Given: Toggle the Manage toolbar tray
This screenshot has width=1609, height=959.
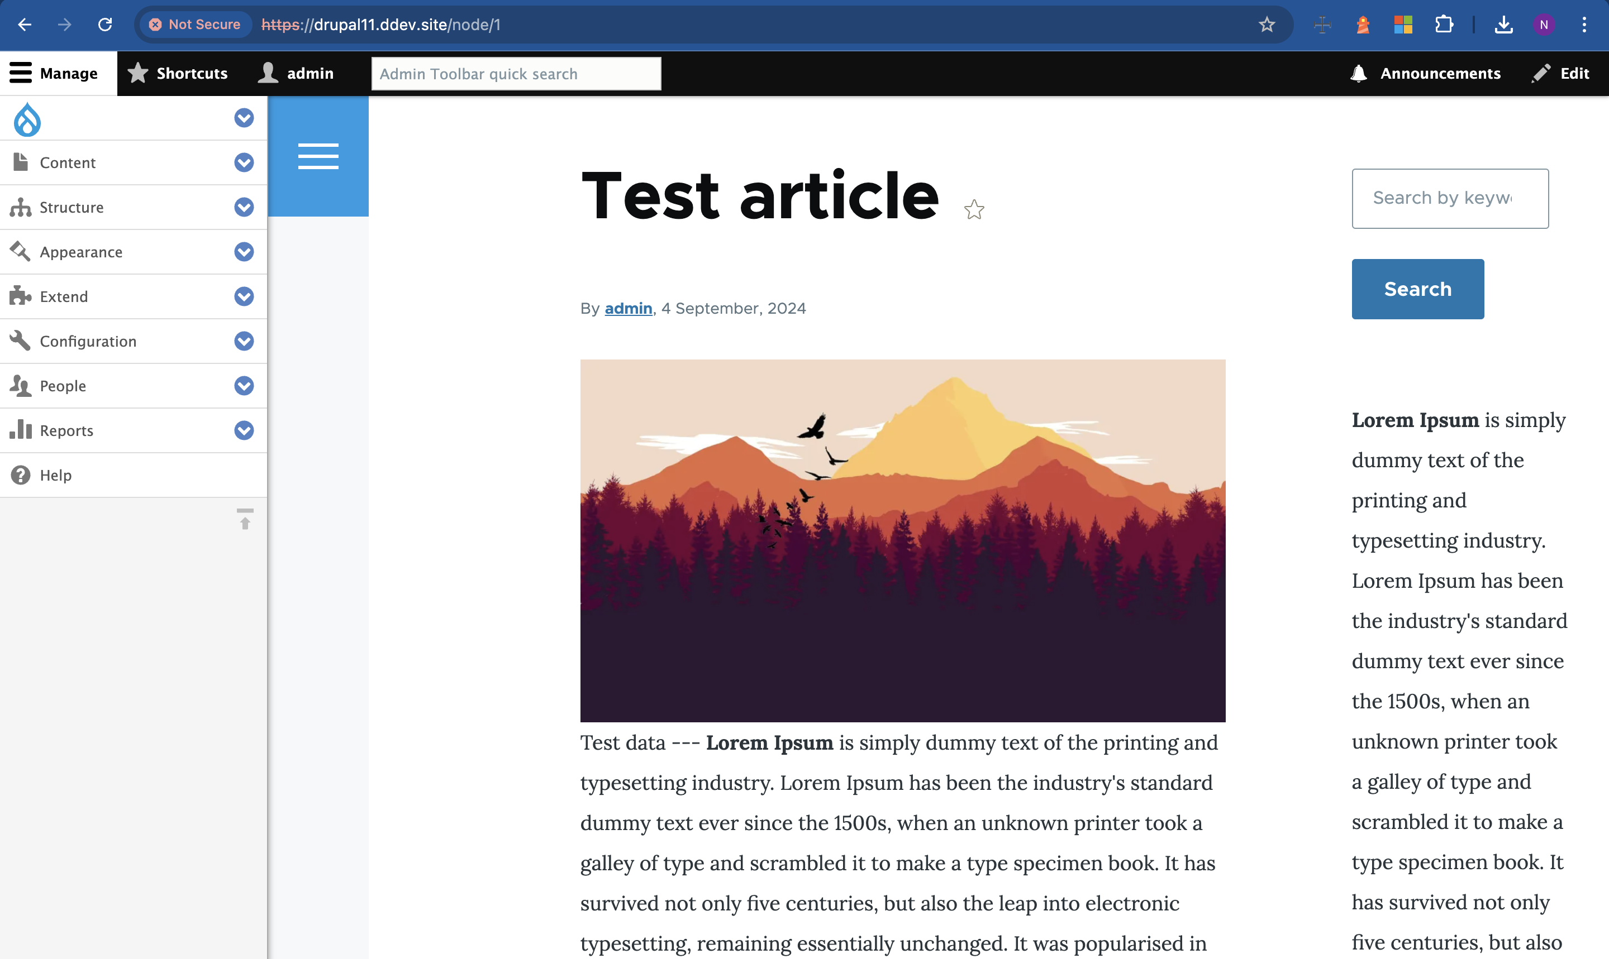Looking at the screenshot, I should (x=58, y=73).
